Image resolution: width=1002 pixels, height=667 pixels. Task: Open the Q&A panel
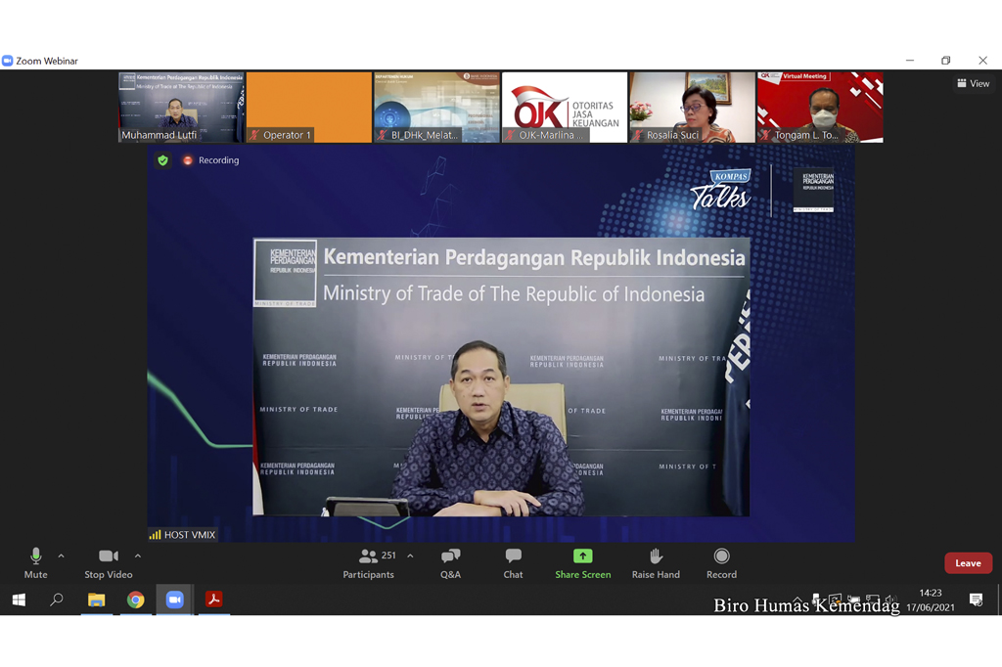450,563
